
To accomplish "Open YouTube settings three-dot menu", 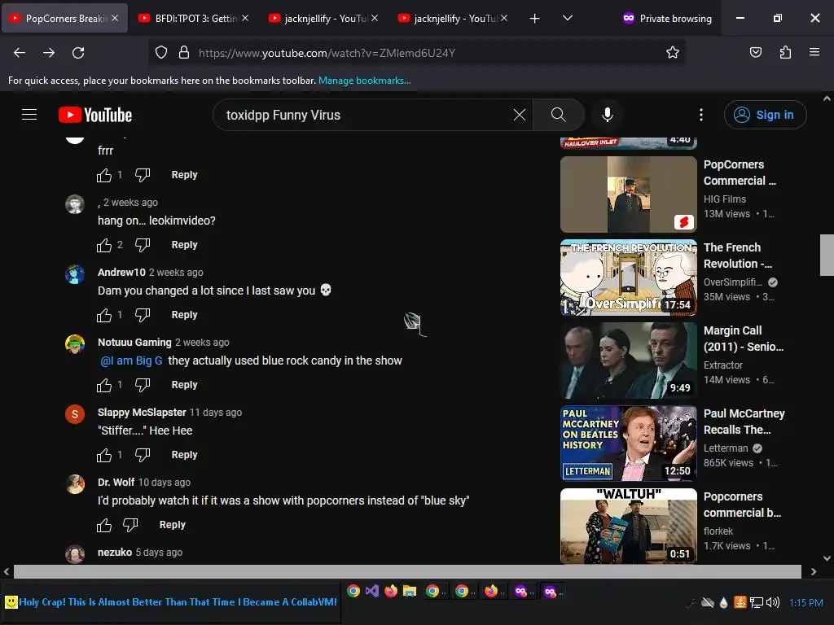I will tap(701, 115).
